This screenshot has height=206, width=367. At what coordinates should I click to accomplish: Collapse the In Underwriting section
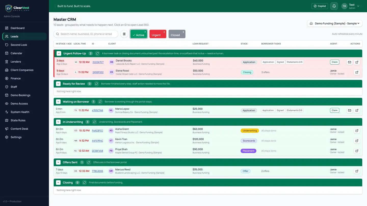58,122
